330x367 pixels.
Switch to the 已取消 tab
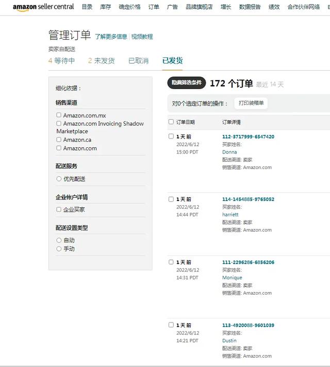139,61
